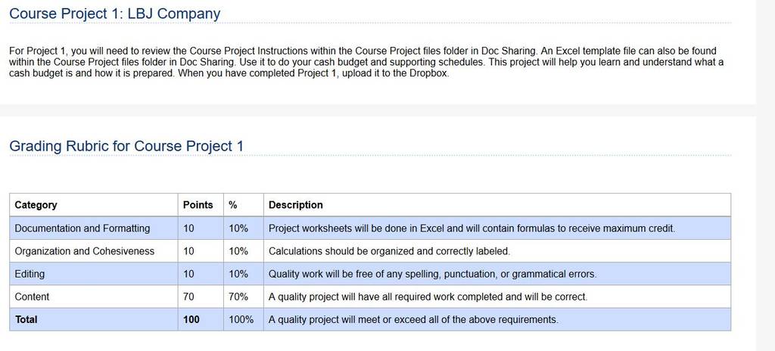This screenshot has width=775, height=351.
Task: Click the project instructions paragraph text
Action: 366,62
